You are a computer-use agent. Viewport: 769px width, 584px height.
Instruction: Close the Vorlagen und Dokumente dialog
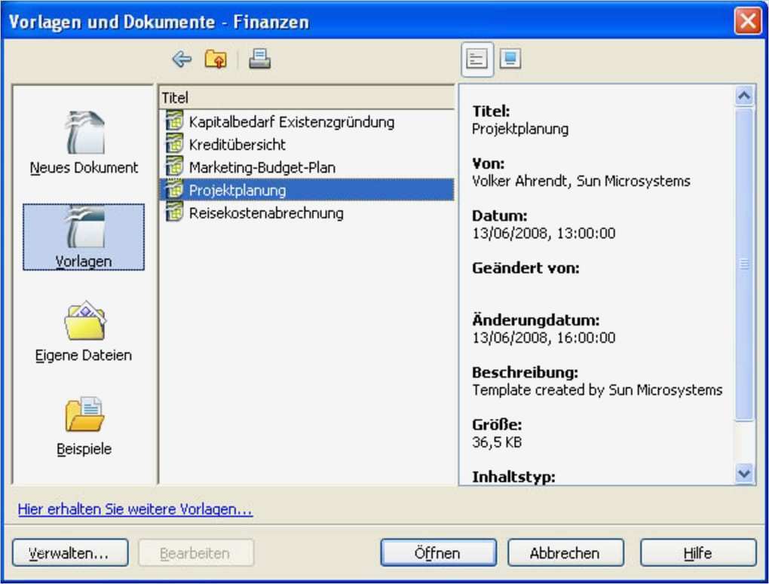point(747,20)
